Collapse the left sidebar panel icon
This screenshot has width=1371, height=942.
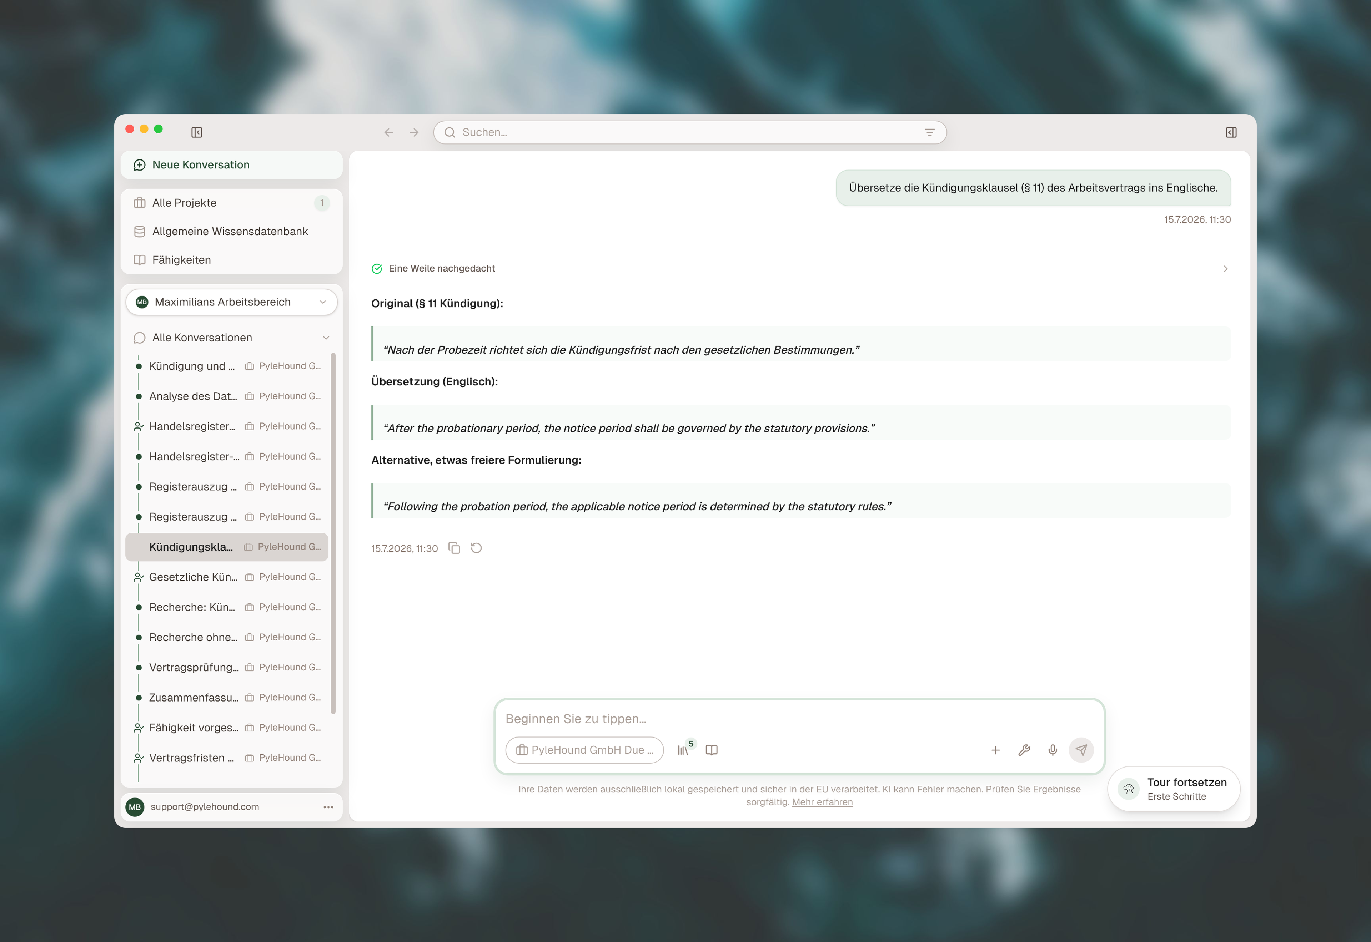click(x=197, y=132)
